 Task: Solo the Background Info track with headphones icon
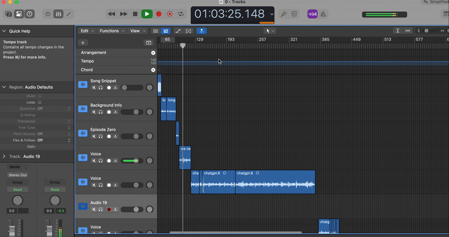coord(101,112)
